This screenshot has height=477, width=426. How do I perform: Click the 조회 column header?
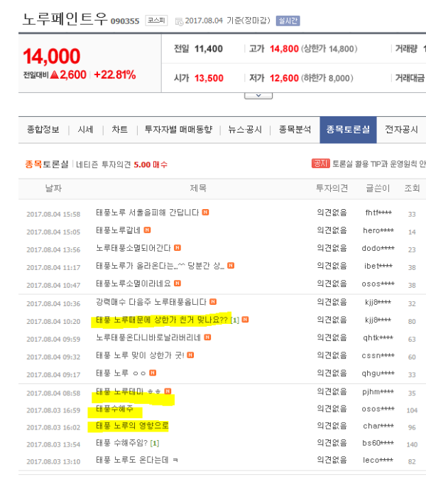(x=412, y=189)
